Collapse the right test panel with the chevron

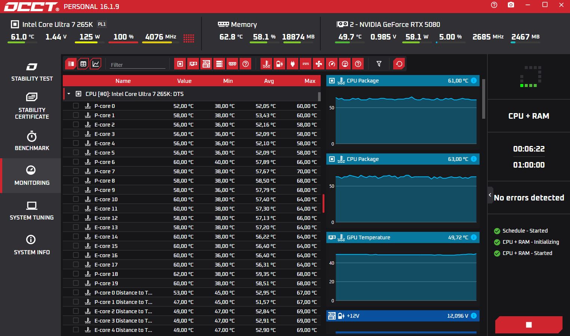point(490,195)
